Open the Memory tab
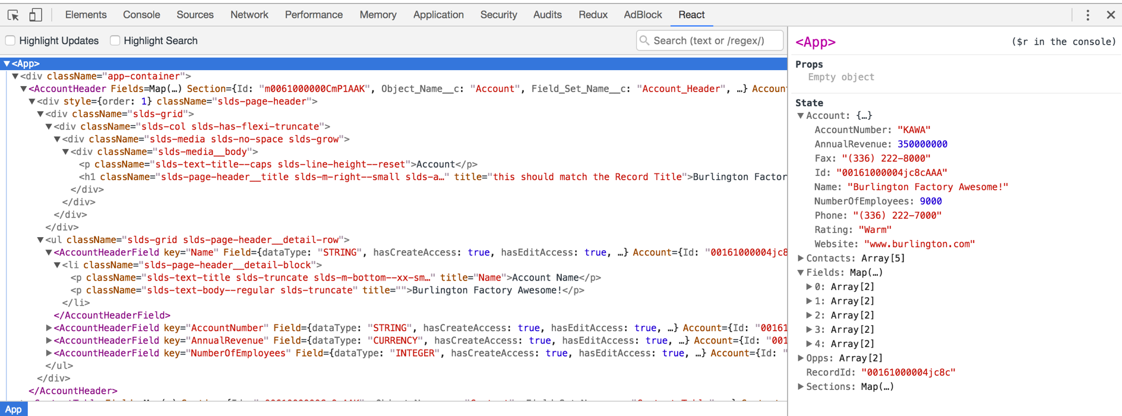The width and height of the screenshot is (1122, 416). pyautogui.click(x=378, y=15)
